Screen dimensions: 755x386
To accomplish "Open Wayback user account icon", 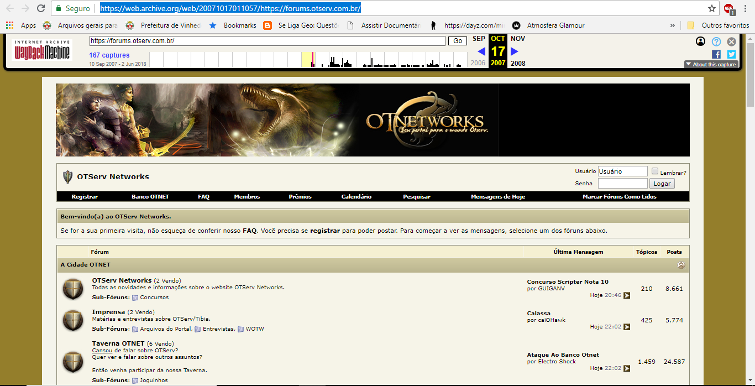I will pyautogui.click(x=701, y=41).
